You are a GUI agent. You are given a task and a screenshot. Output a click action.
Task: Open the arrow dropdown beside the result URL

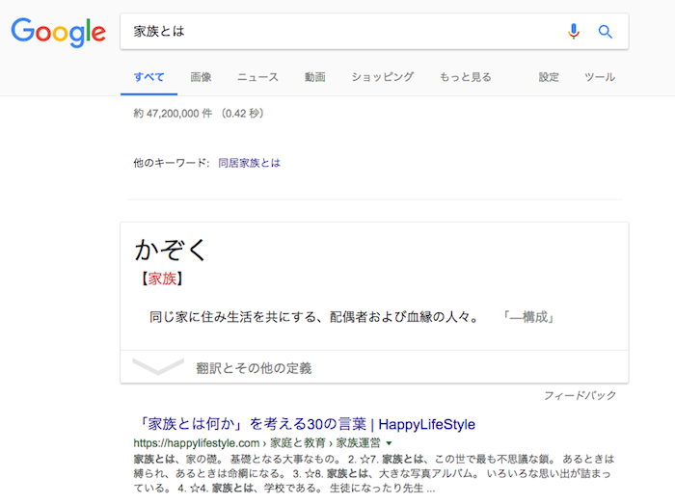[x=390, y=443]
